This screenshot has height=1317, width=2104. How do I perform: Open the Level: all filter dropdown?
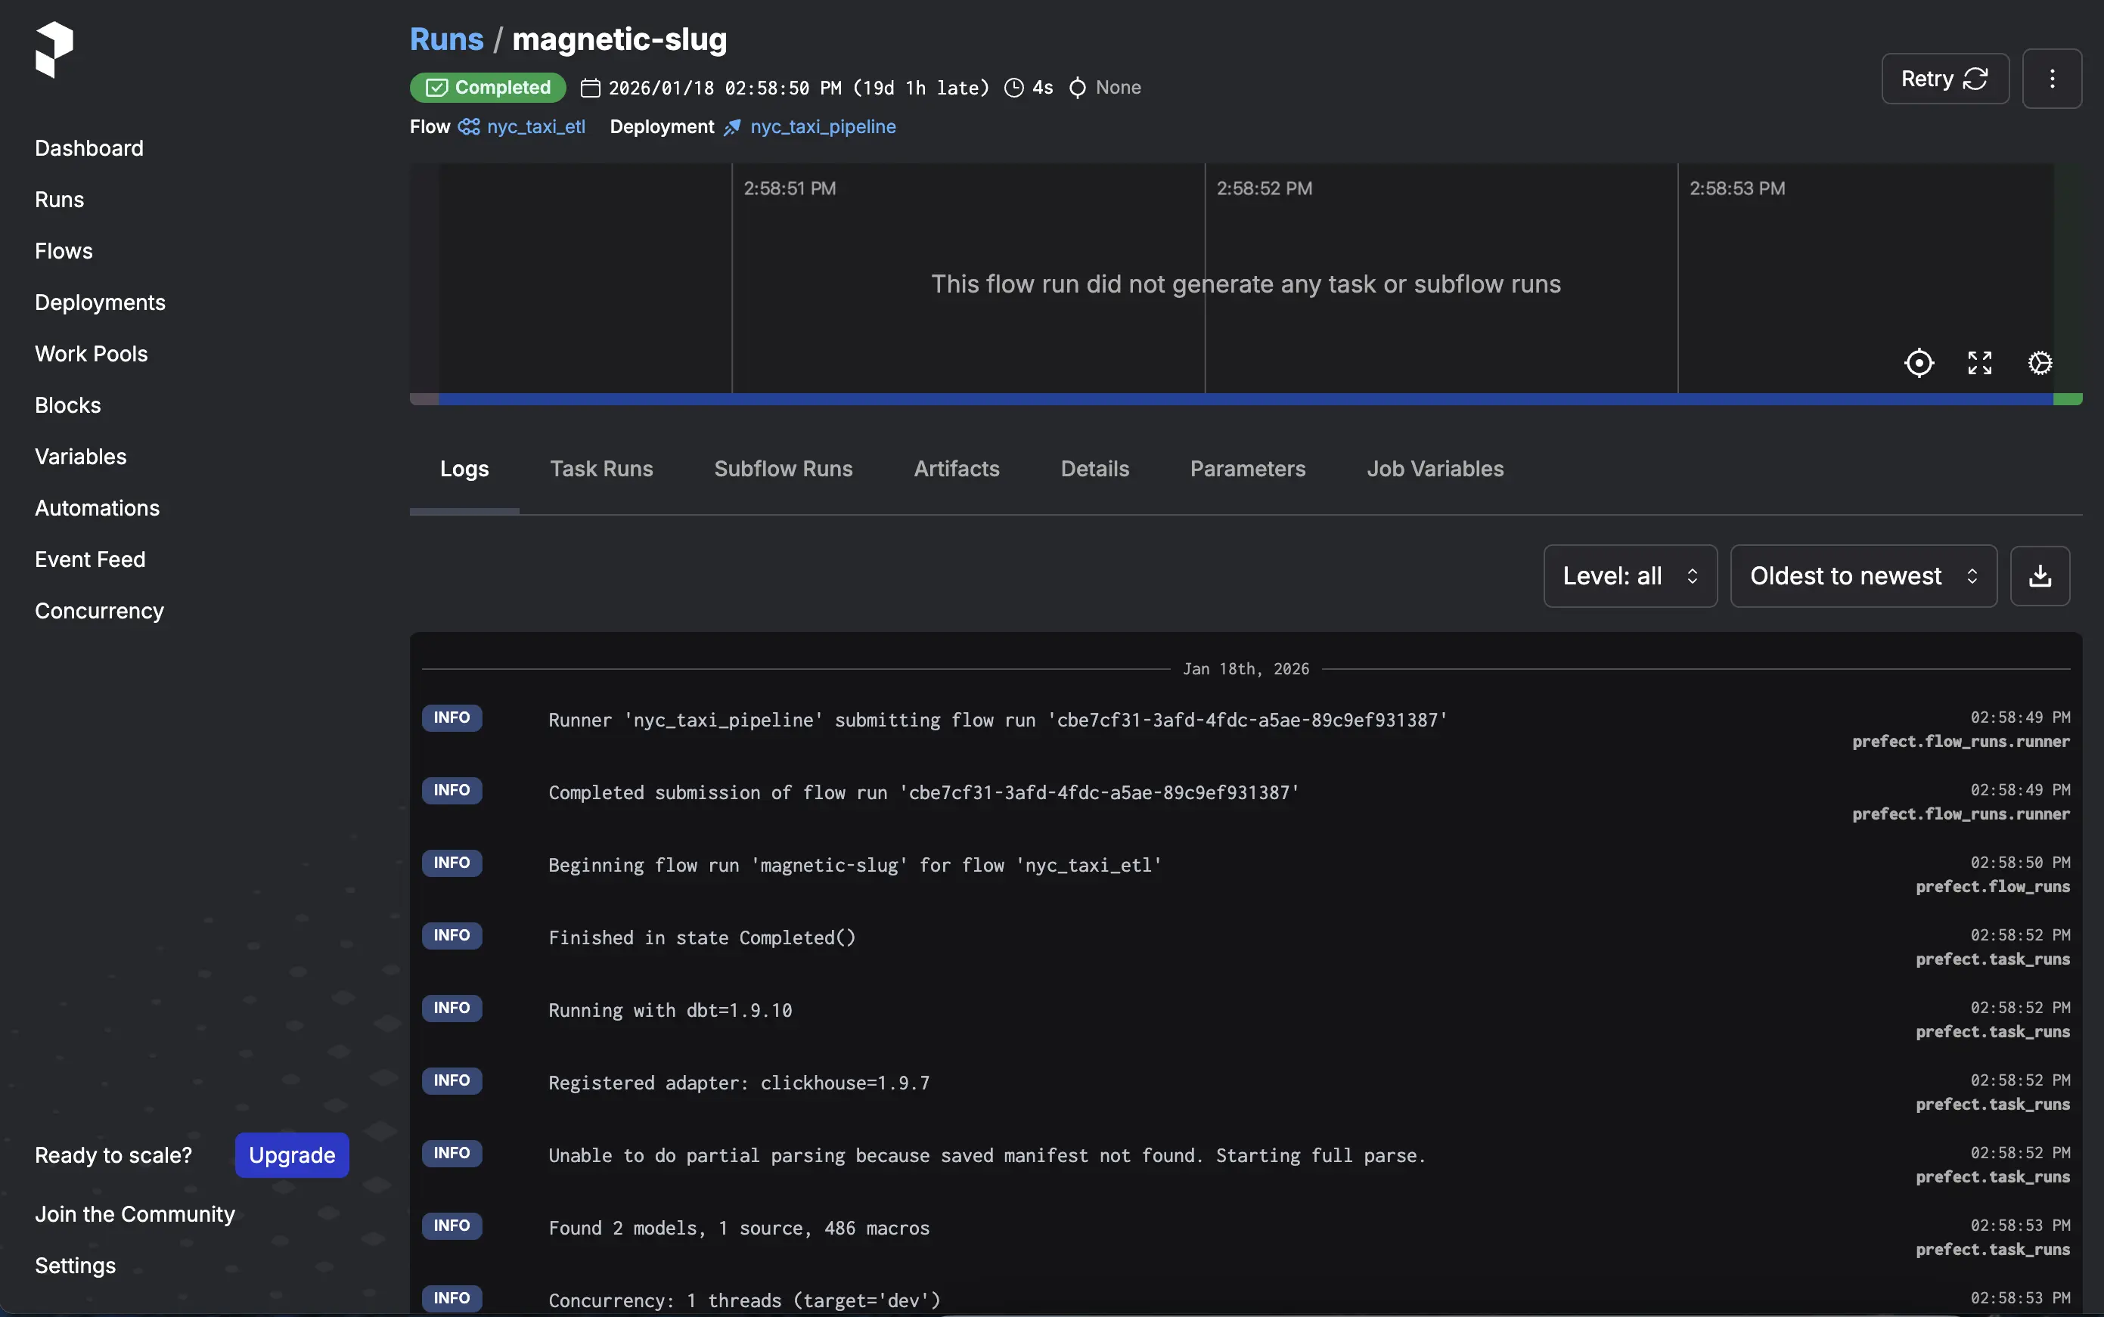(1629, 576)
